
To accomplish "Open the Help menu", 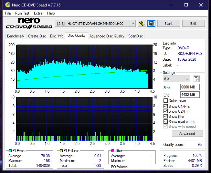I will pyautogui.click(x=51, y=13).
